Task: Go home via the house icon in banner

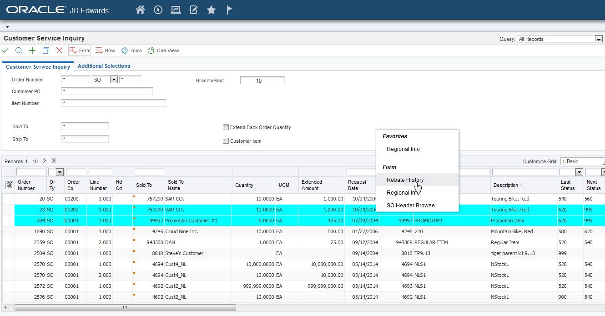Action: [x=140, y=9]
